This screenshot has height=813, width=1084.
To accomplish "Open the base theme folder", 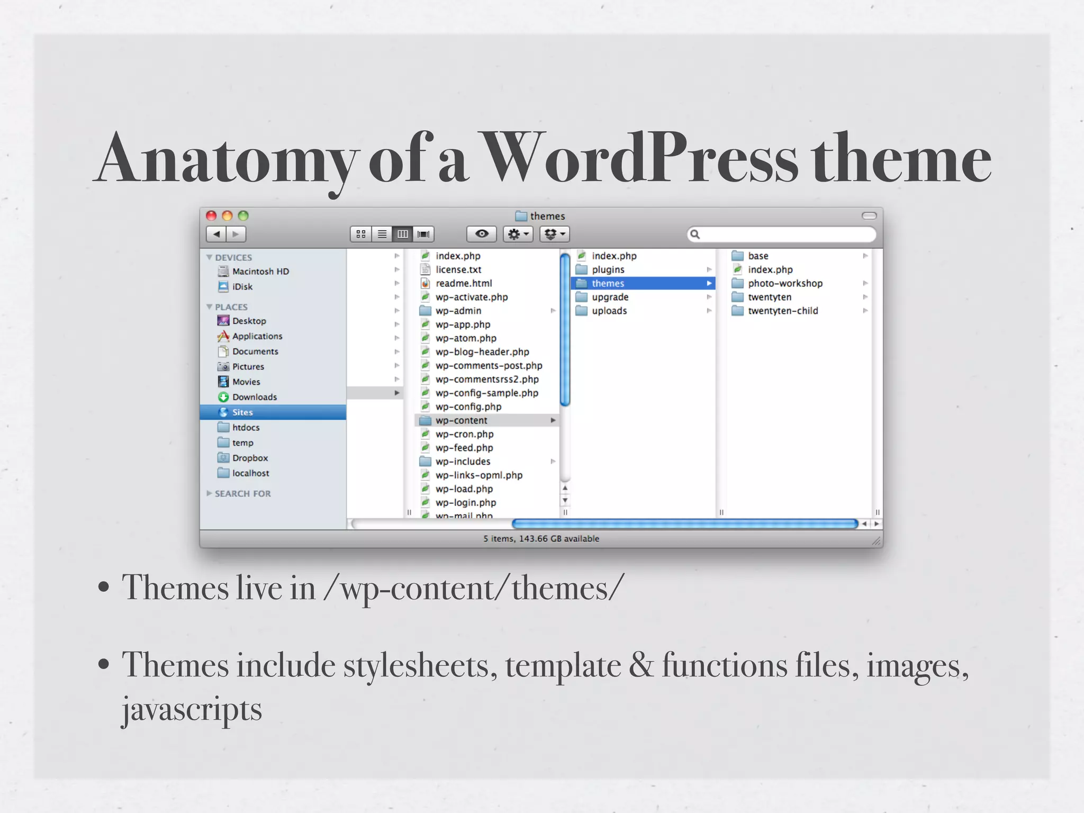I will pos(751,256).
